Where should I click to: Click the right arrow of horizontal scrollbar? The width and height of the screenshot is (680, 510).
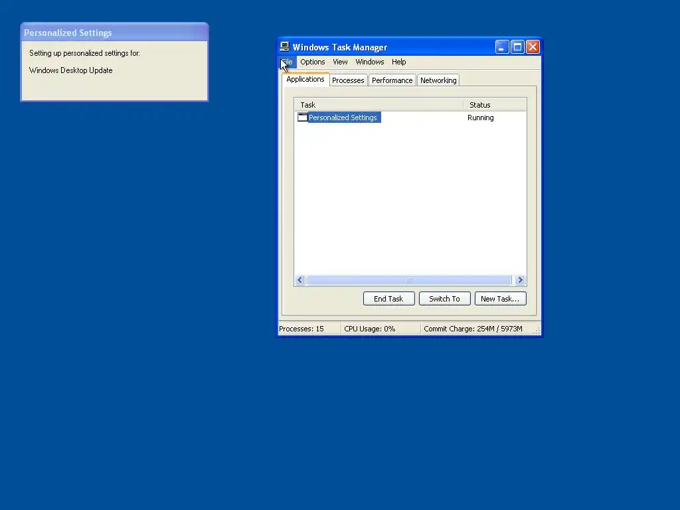[521, 280]
